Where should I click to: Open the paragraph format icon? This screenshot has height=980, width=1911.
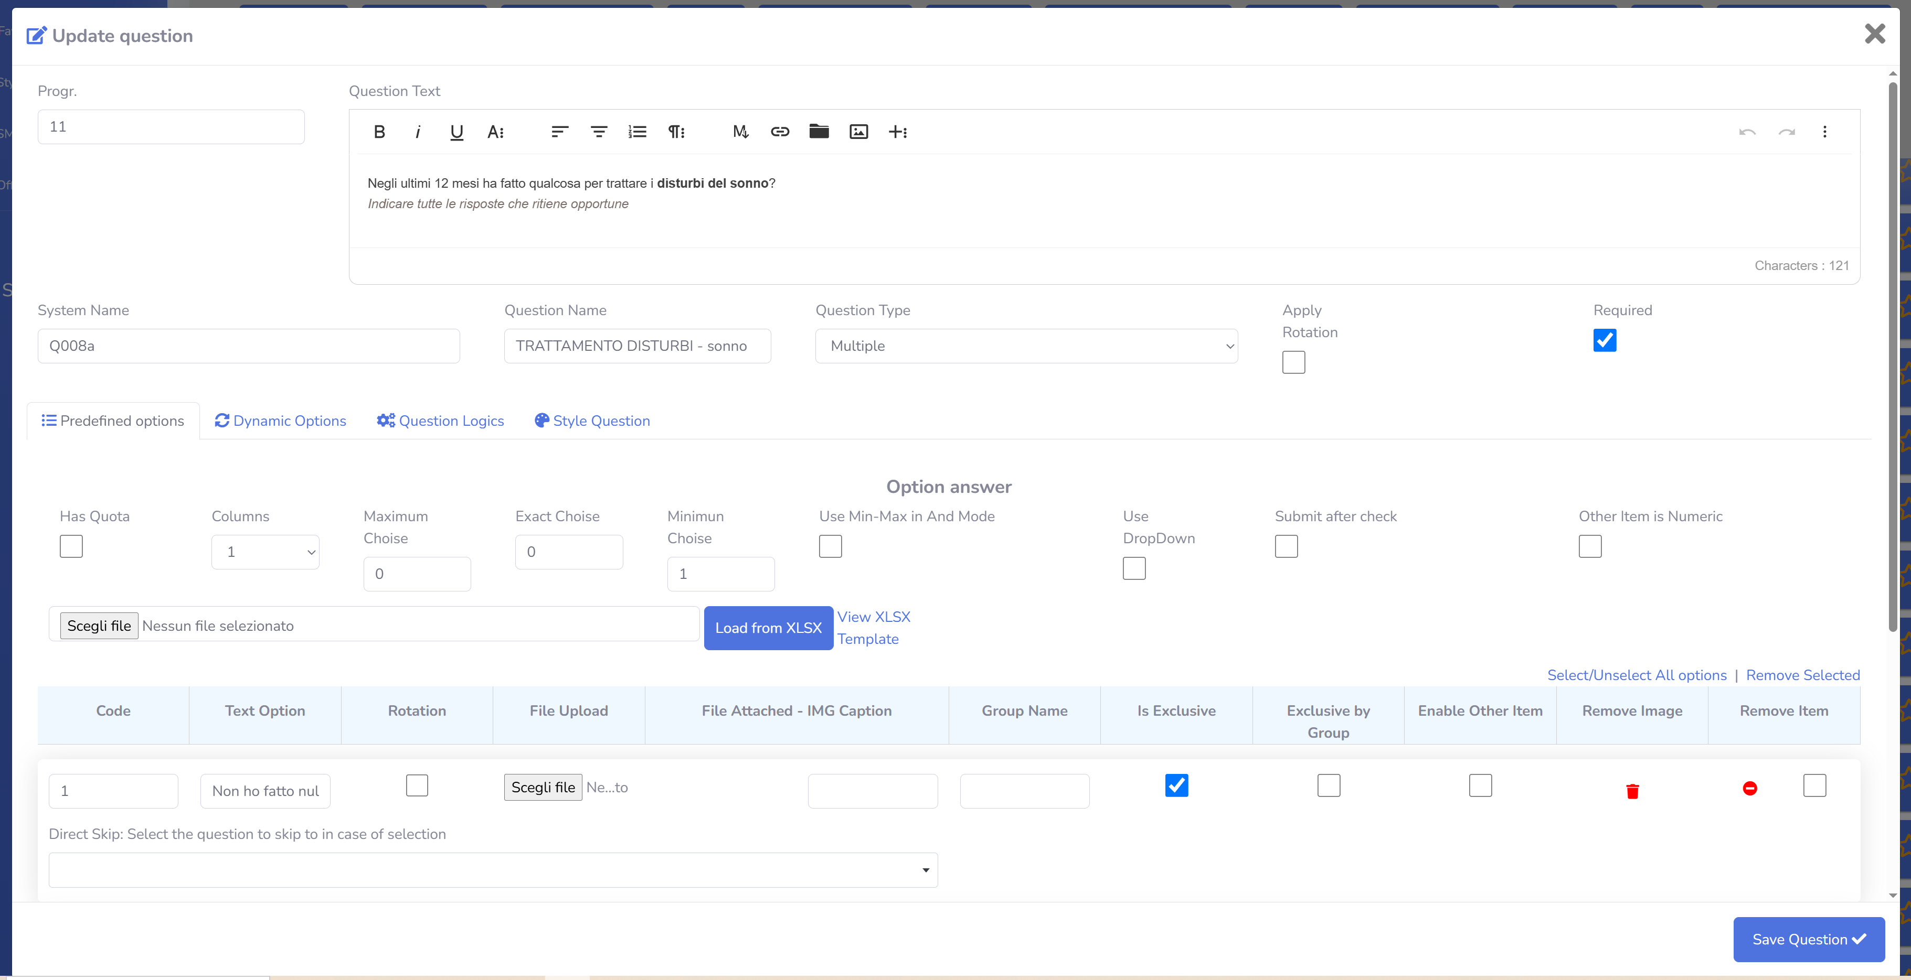676,132
